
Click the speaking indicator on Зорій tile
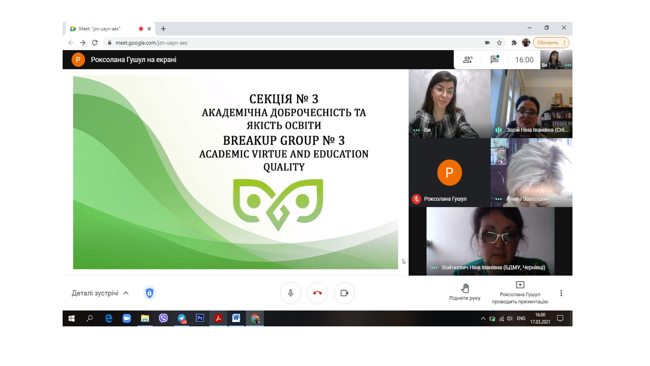click(x=498, y=130)
